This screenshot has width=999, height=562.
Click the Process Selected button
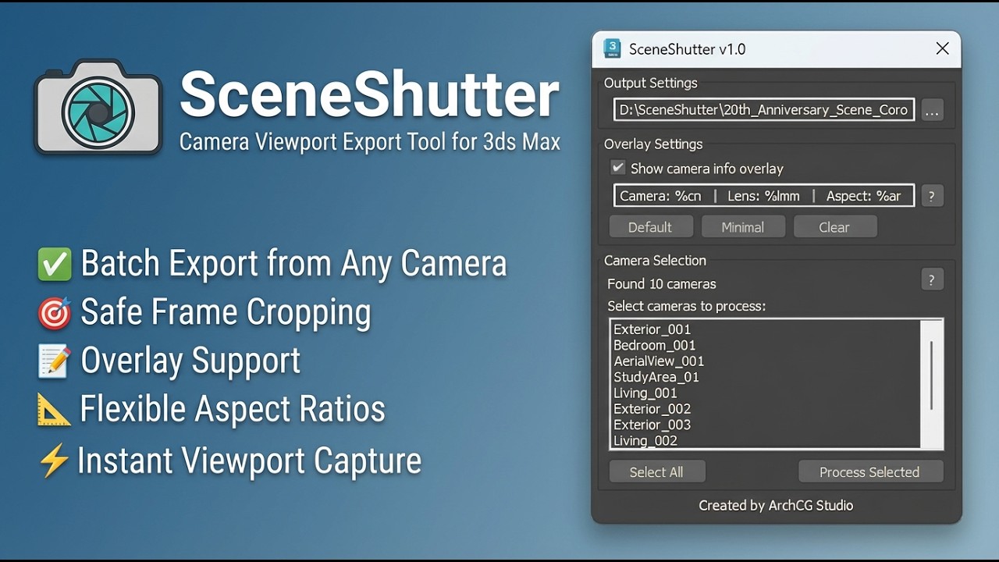click(x=870, y=472)
